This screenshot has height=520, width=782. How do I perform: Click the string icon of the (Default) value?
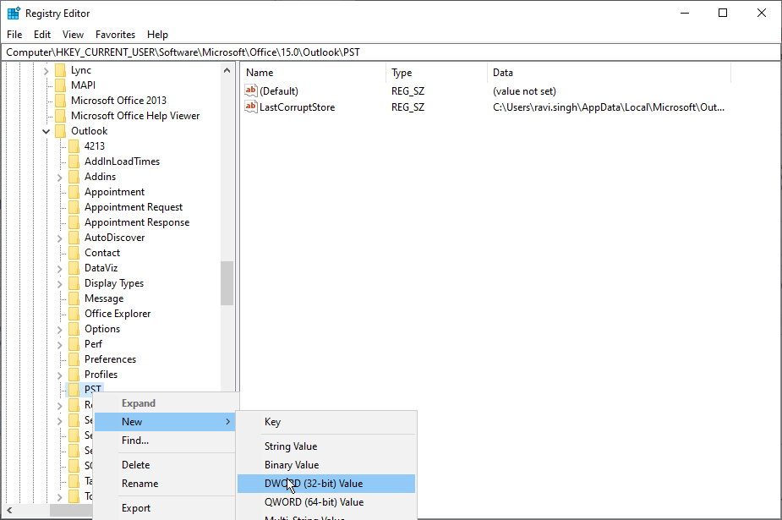(x=251, y=90)
